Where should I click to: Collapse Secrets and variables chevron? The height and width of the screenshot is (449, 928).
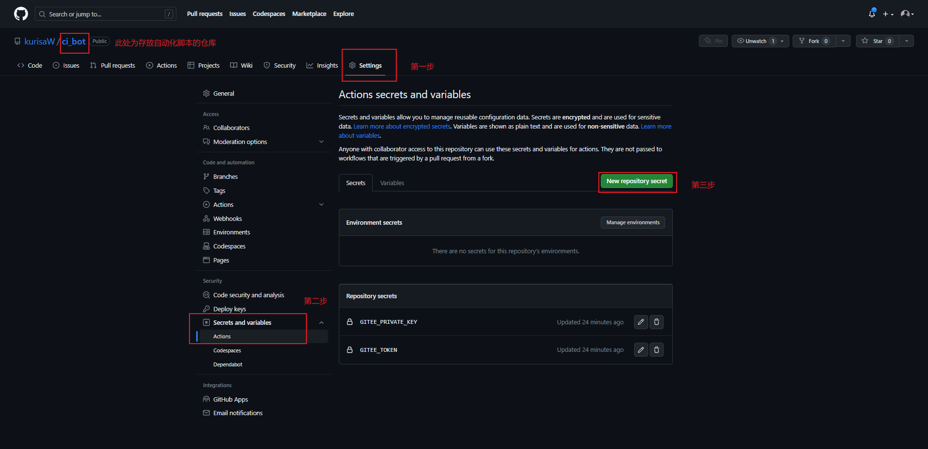[x=321, y=322]
